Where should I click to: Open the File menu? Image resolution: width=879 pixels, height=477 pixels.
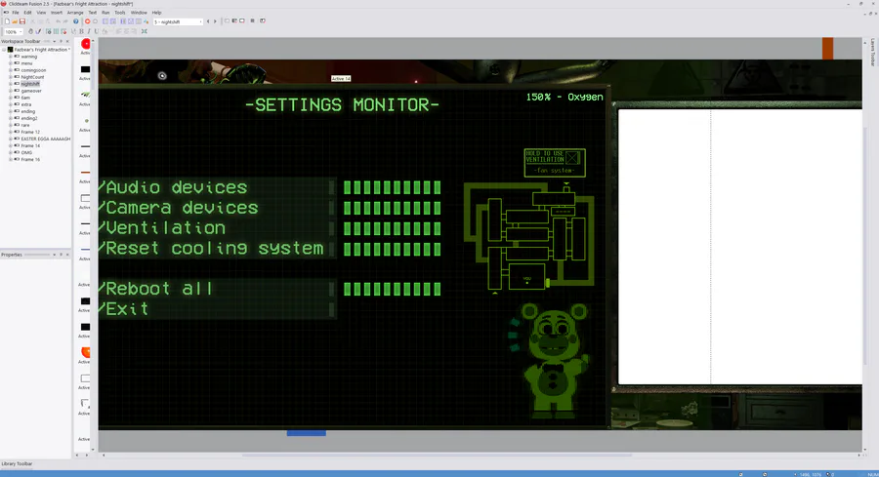(15, 13)
